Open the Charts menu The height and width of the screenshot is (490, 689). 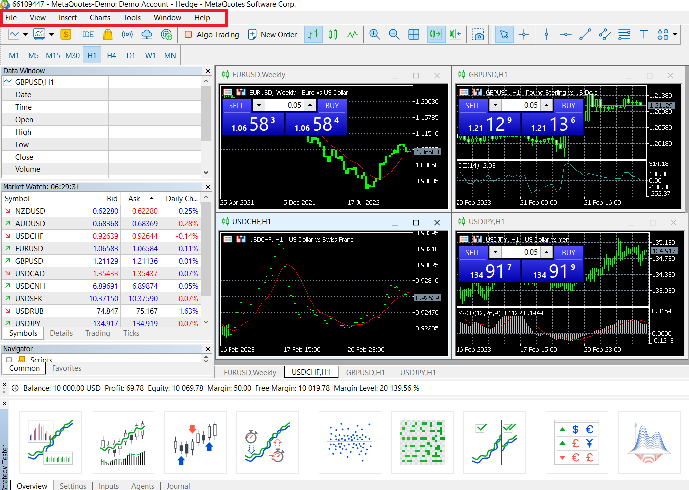[100, 18]
